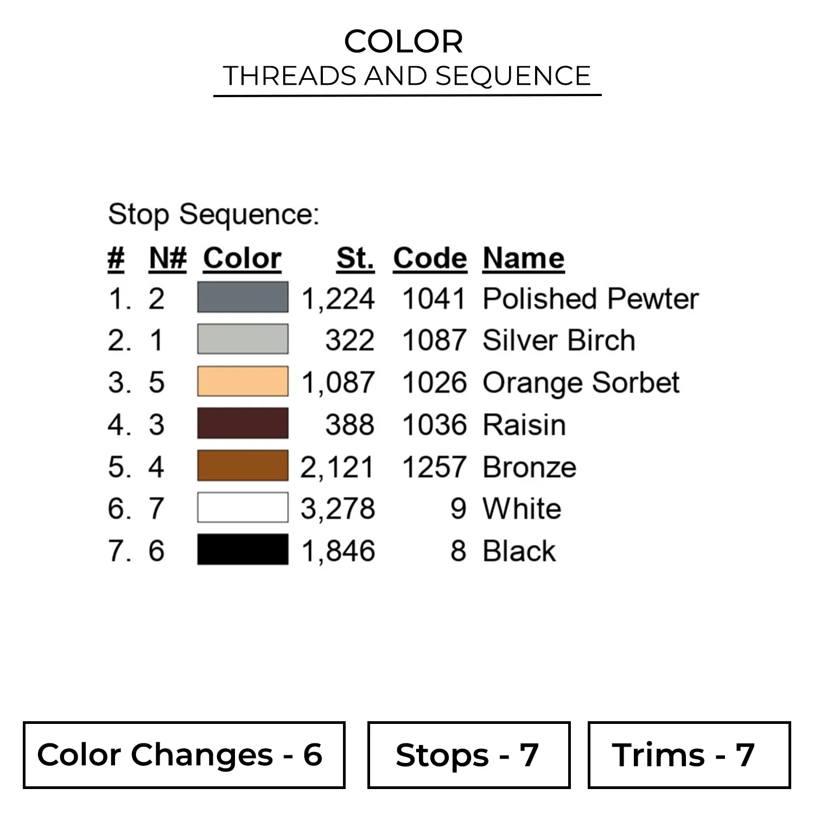814x814 pixels.
Task: Click the Stop Sequence label
Action: pyautogui.click(x=214, y=214)
